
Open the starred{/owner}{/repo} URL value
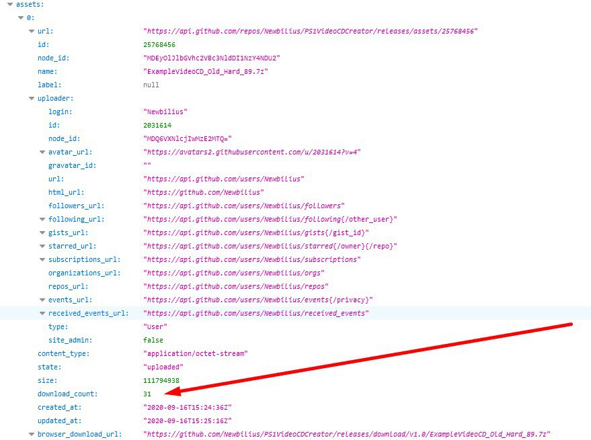(x=270, y=246)
